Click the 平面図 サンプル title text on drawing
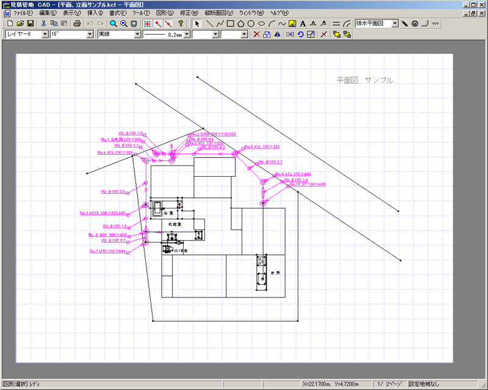The height and width of the screenshot is (390, 488). 364,80
